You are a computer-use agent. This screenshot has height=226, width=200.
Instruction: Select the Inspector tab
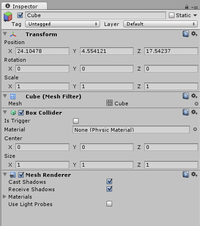coord(24,6)
